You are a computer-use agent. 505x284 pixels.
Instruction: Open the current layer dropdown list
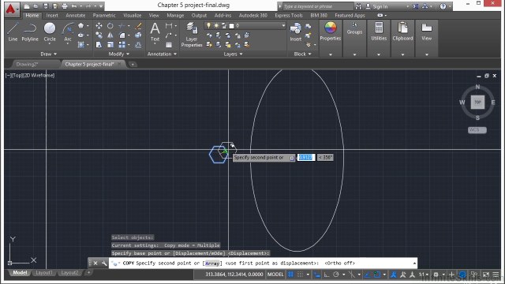coord(283,25)
